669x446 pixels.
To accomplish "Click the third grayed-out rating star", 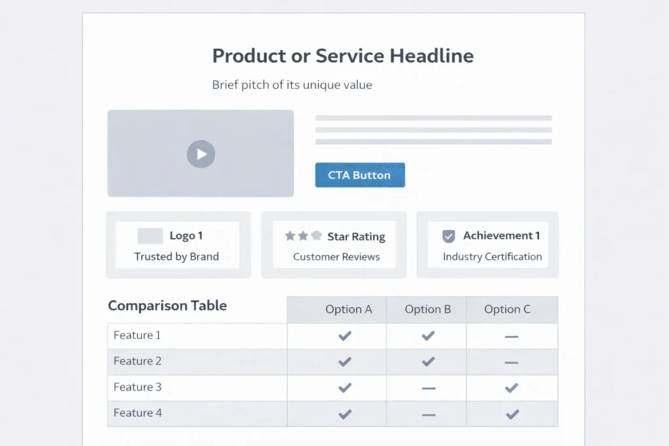I will [x=317, y=236].
